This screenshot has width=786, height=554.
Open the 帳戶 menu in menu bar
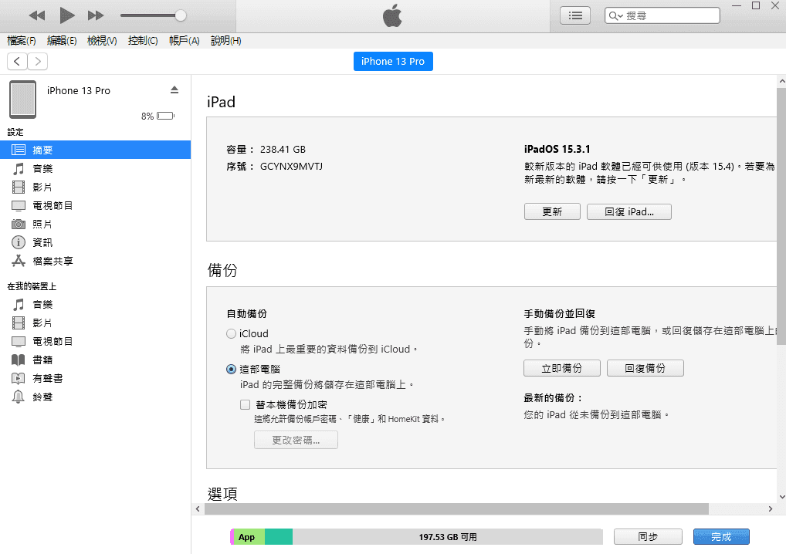184,41
